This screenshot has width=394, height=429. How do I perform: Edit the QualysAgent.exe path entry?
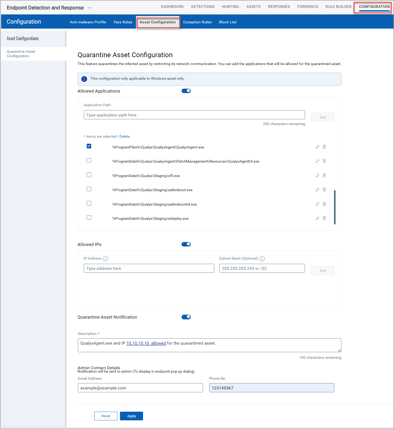(317, 147)
